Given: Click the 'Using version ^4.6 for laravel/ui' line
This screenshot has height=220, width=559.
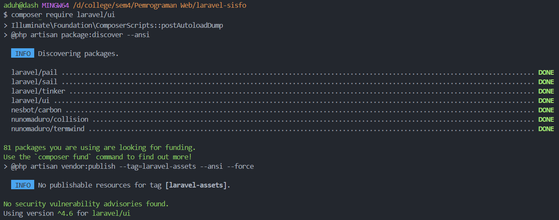Looking at the screenshot, I should pyautogui.click(x=67, y=213).
